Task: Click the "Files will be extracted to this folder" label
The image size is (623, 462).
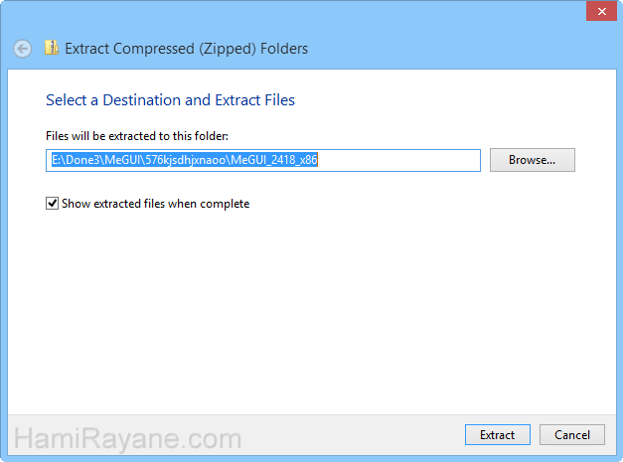Action: point(137,136)
